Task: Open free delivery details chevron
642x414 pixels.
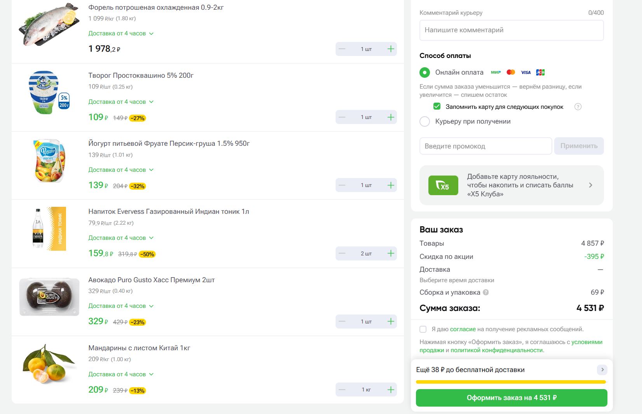Action: point(602,370)
